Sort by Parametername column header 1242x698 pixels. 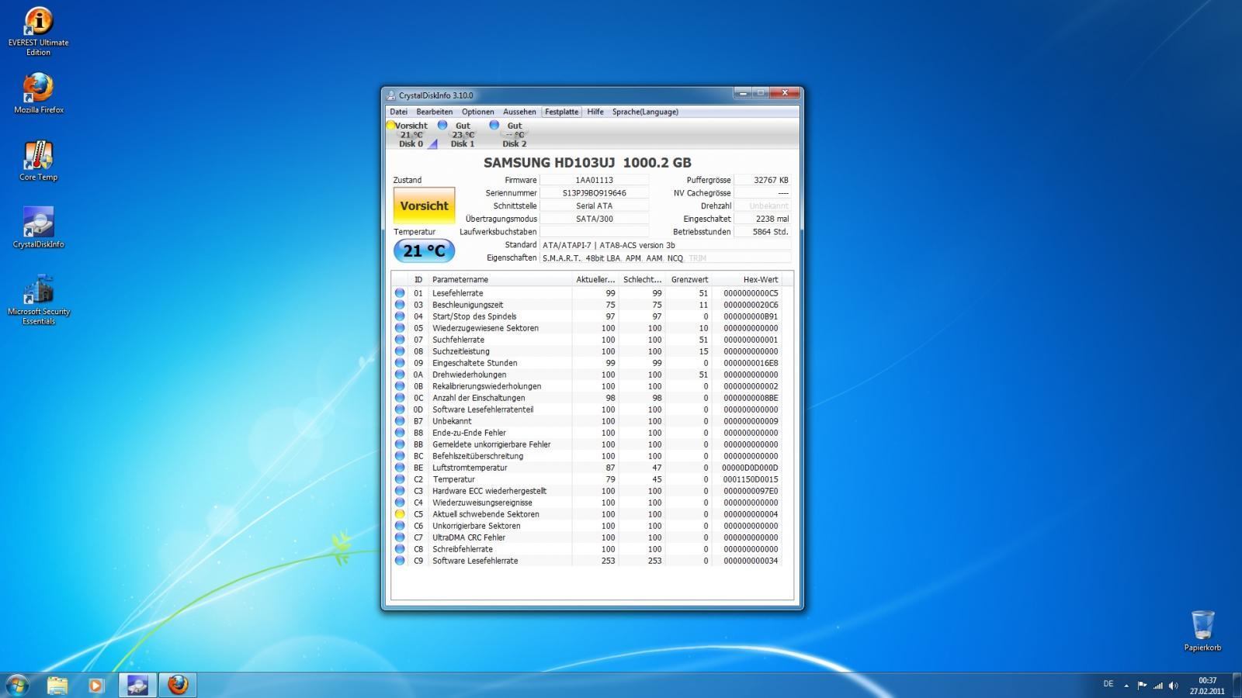click(x=500, y=279)
